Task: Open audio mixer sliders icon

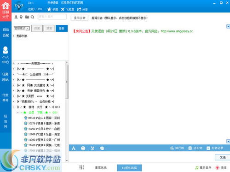Action: (81, 167)
